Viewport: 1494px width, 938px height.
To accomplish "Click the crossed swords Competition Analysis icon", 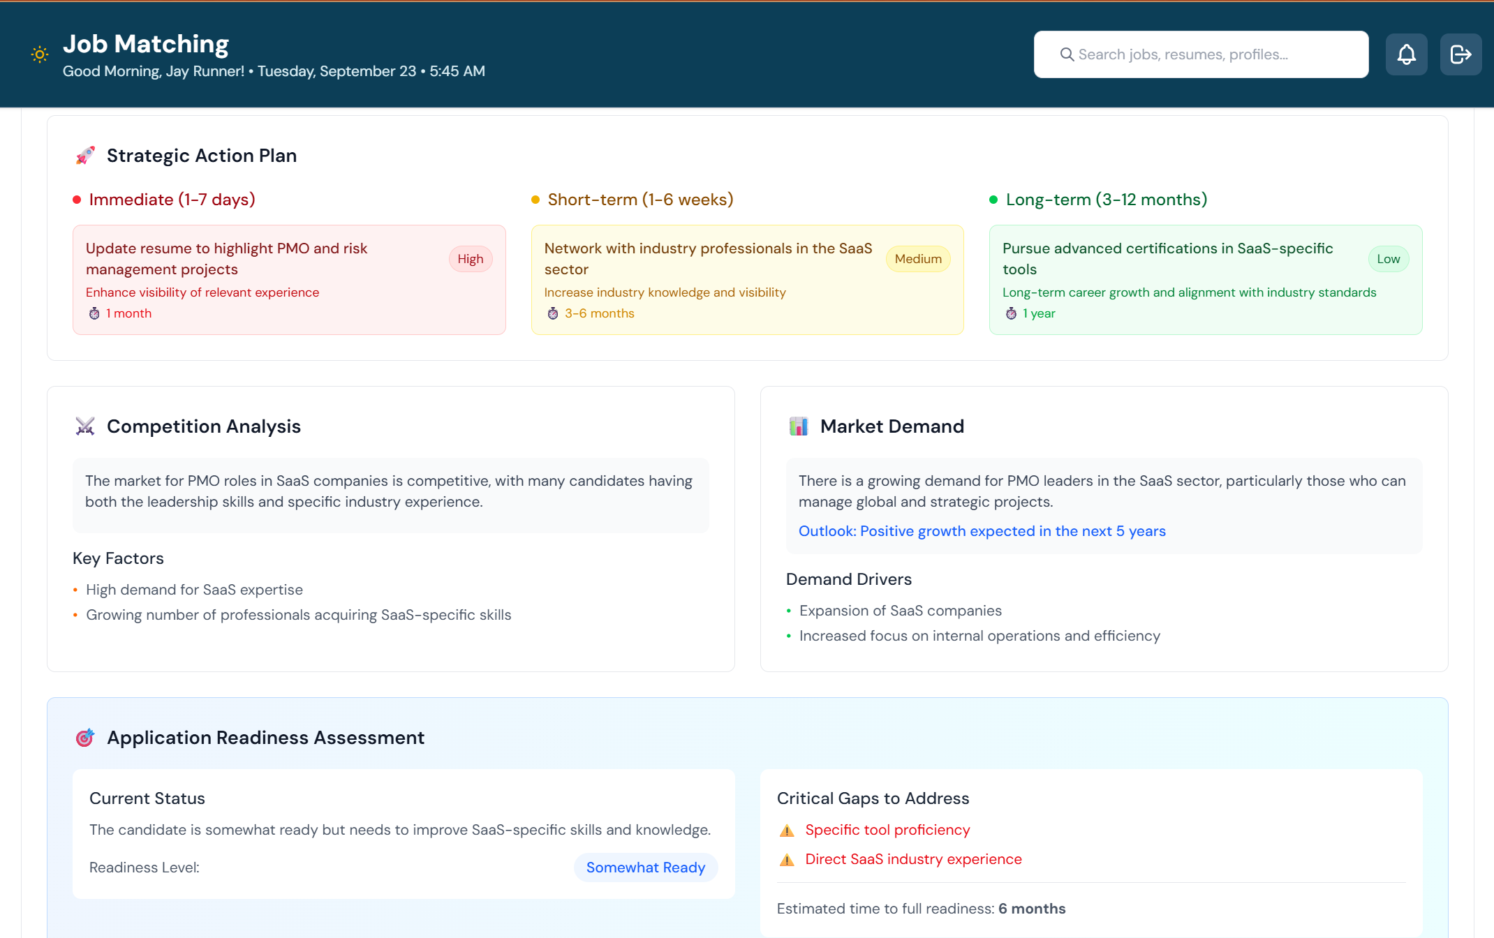I will [85, 426].
